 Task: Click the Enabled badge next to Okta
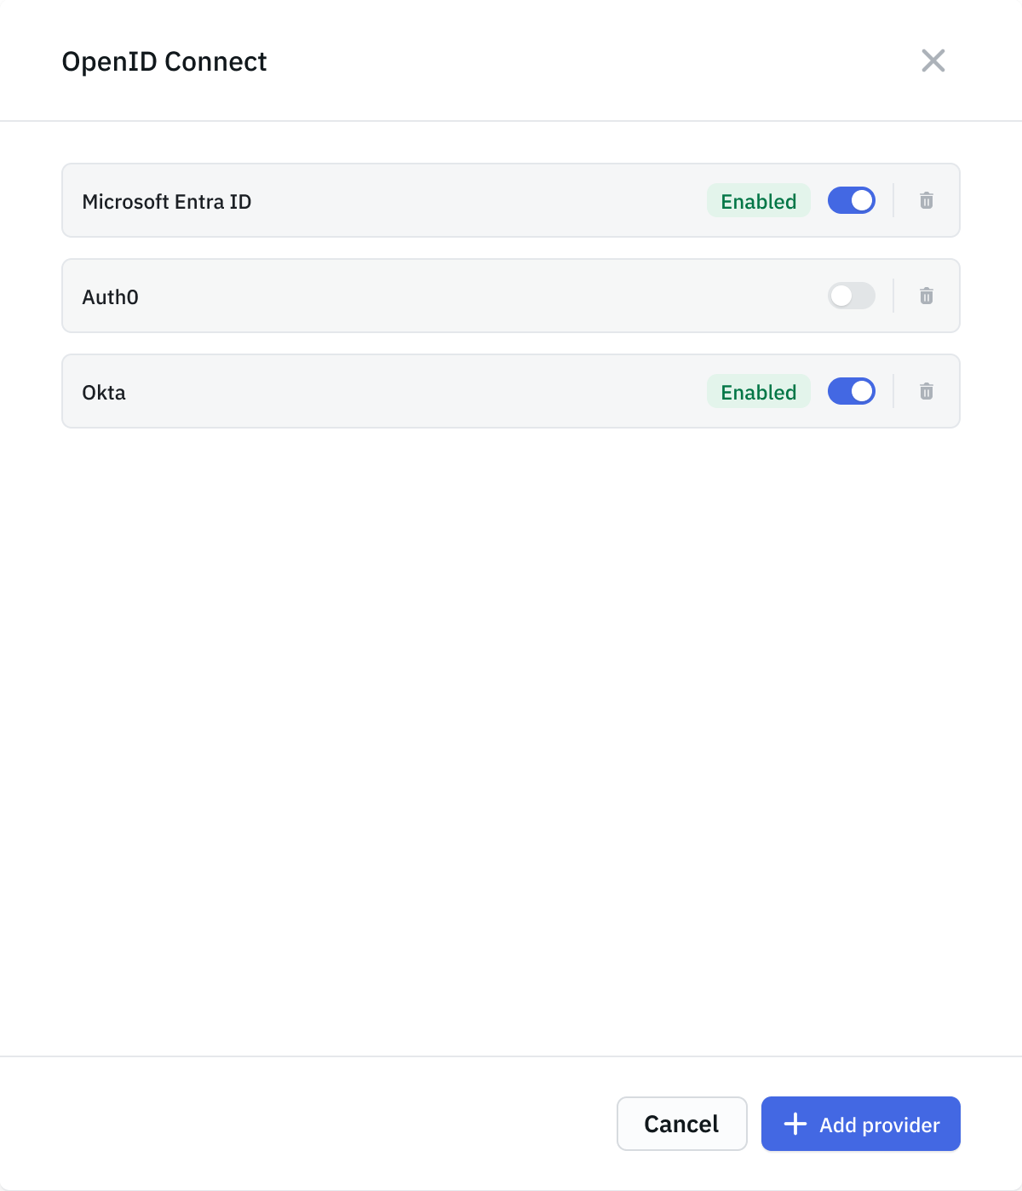pyautogui.click(x=758, y=391)
